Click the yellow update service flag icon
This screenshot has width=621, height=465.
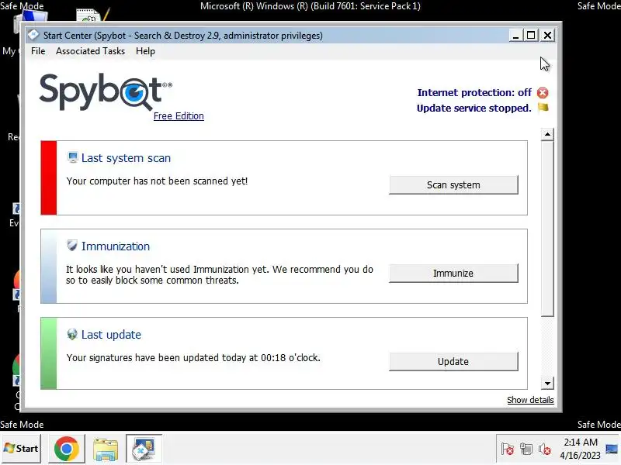click(543, 108)
